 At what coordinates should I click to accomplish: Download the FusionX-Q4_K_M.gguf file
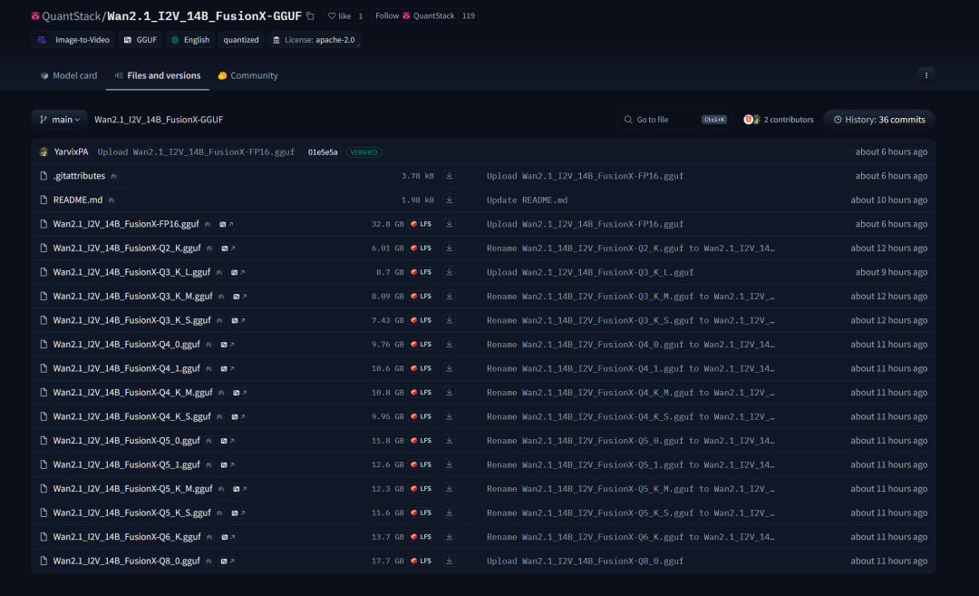[449, 392]
